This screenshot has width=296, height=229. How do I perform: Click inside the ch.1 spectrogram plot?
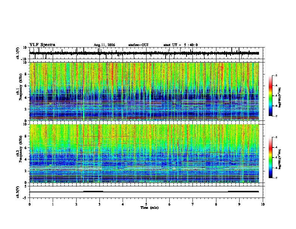tap(144, 91)
